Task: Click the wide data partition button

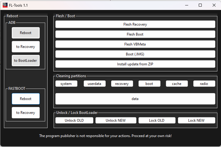Action: pos(135,99)
